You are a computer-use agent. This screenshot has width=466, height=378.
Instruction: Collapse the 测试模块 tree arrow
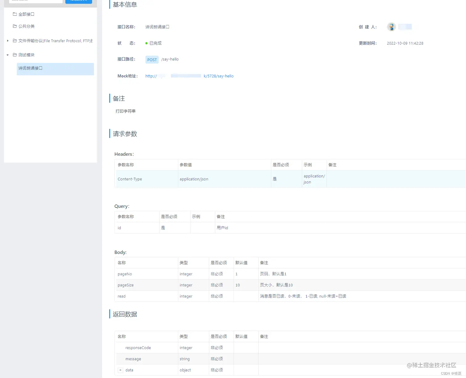pyautogui.click(x=7, y=55)
